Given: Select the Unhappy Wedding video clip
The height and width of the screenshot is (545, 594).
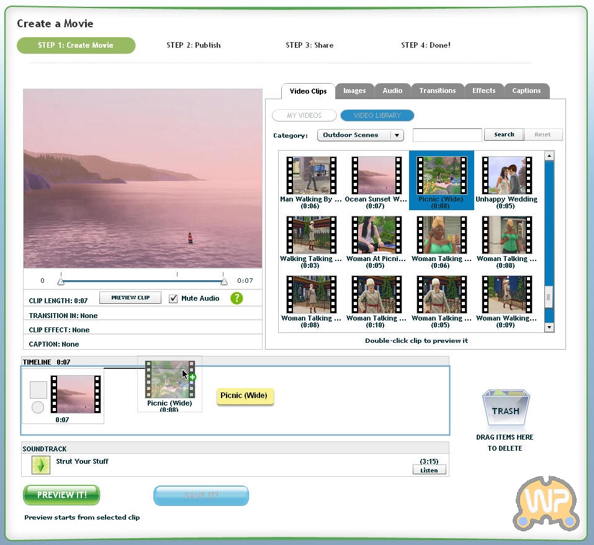Looking at the screenshot, I should pos(506,175).
